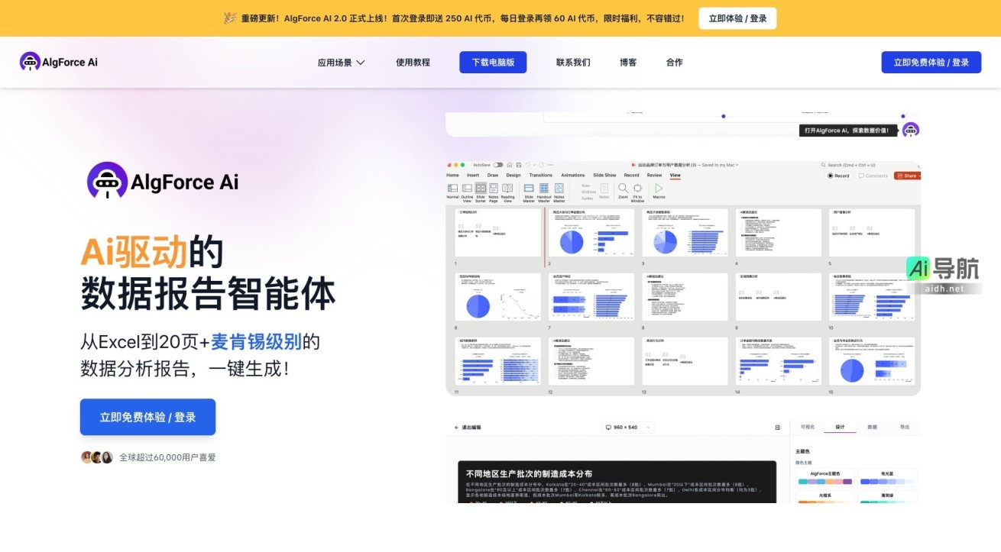The width and height of the screenshot is (1001, 552).
Task: Toggle the AutoSave switch
Action: [498, 165]
